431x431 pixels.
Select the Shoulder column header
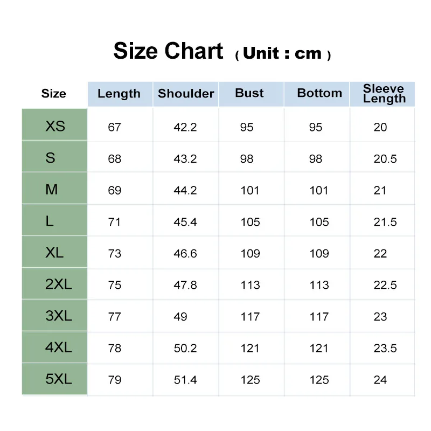coord(186,94)
